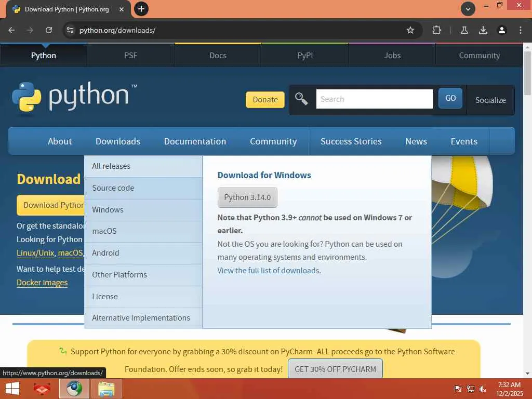
Task: Select Alternative Implementations in submenu
Action: pyautogui.click(x=143, y=318)
